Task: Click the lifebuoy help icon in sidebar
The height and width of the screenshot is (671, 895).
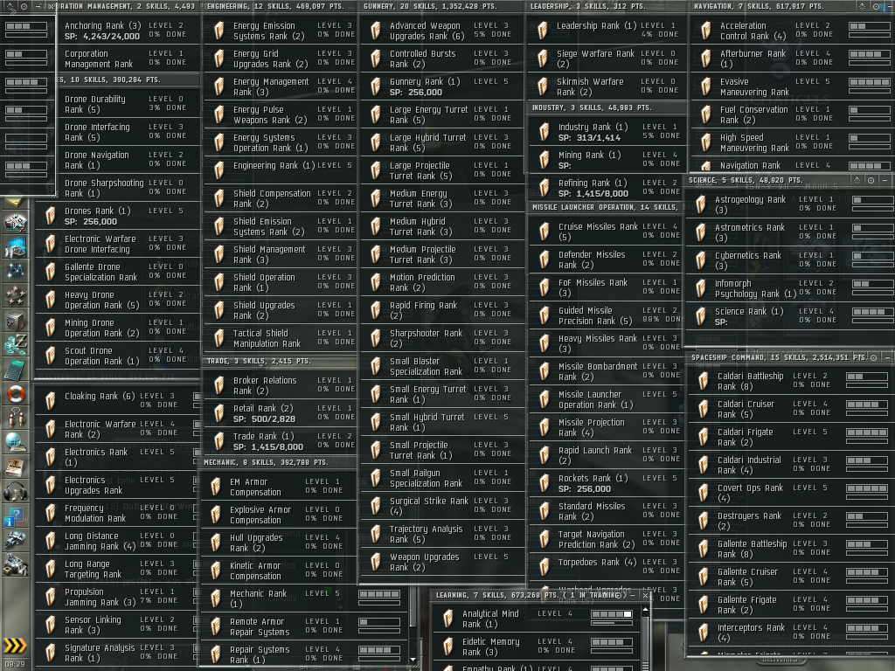Action: pos(16,394)
